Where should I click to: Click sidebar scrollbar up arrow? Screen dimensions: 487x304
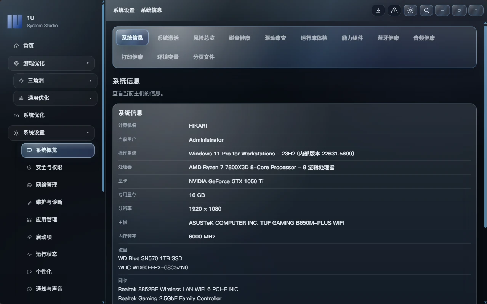pos(103,2)
